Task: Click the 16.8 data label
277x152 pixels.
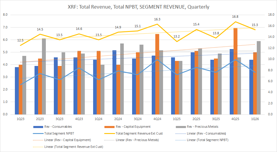Action: [x=235, y=17]
